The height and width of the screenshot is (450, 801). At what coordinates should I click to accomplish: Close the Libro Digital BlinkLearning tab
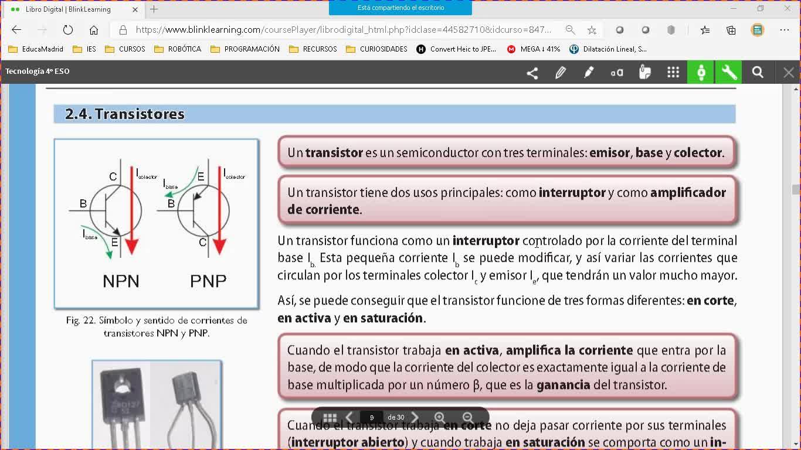click(135, 9)
